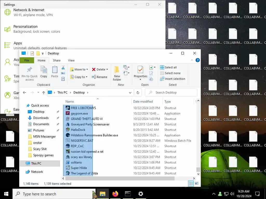Select Quick access in the navigation pane

click(x=40, y=105)
